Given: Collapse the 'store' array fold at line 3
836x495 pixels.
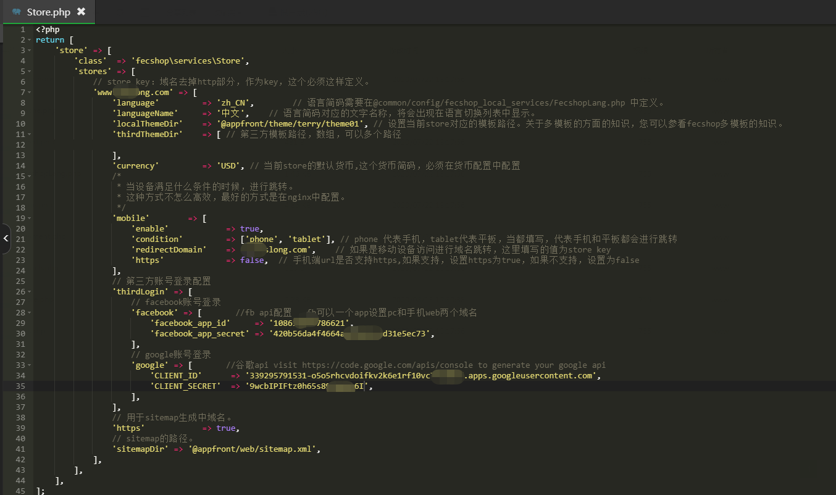Looking at the screenshot, I should pyautogui.click(x=30, y=51).
